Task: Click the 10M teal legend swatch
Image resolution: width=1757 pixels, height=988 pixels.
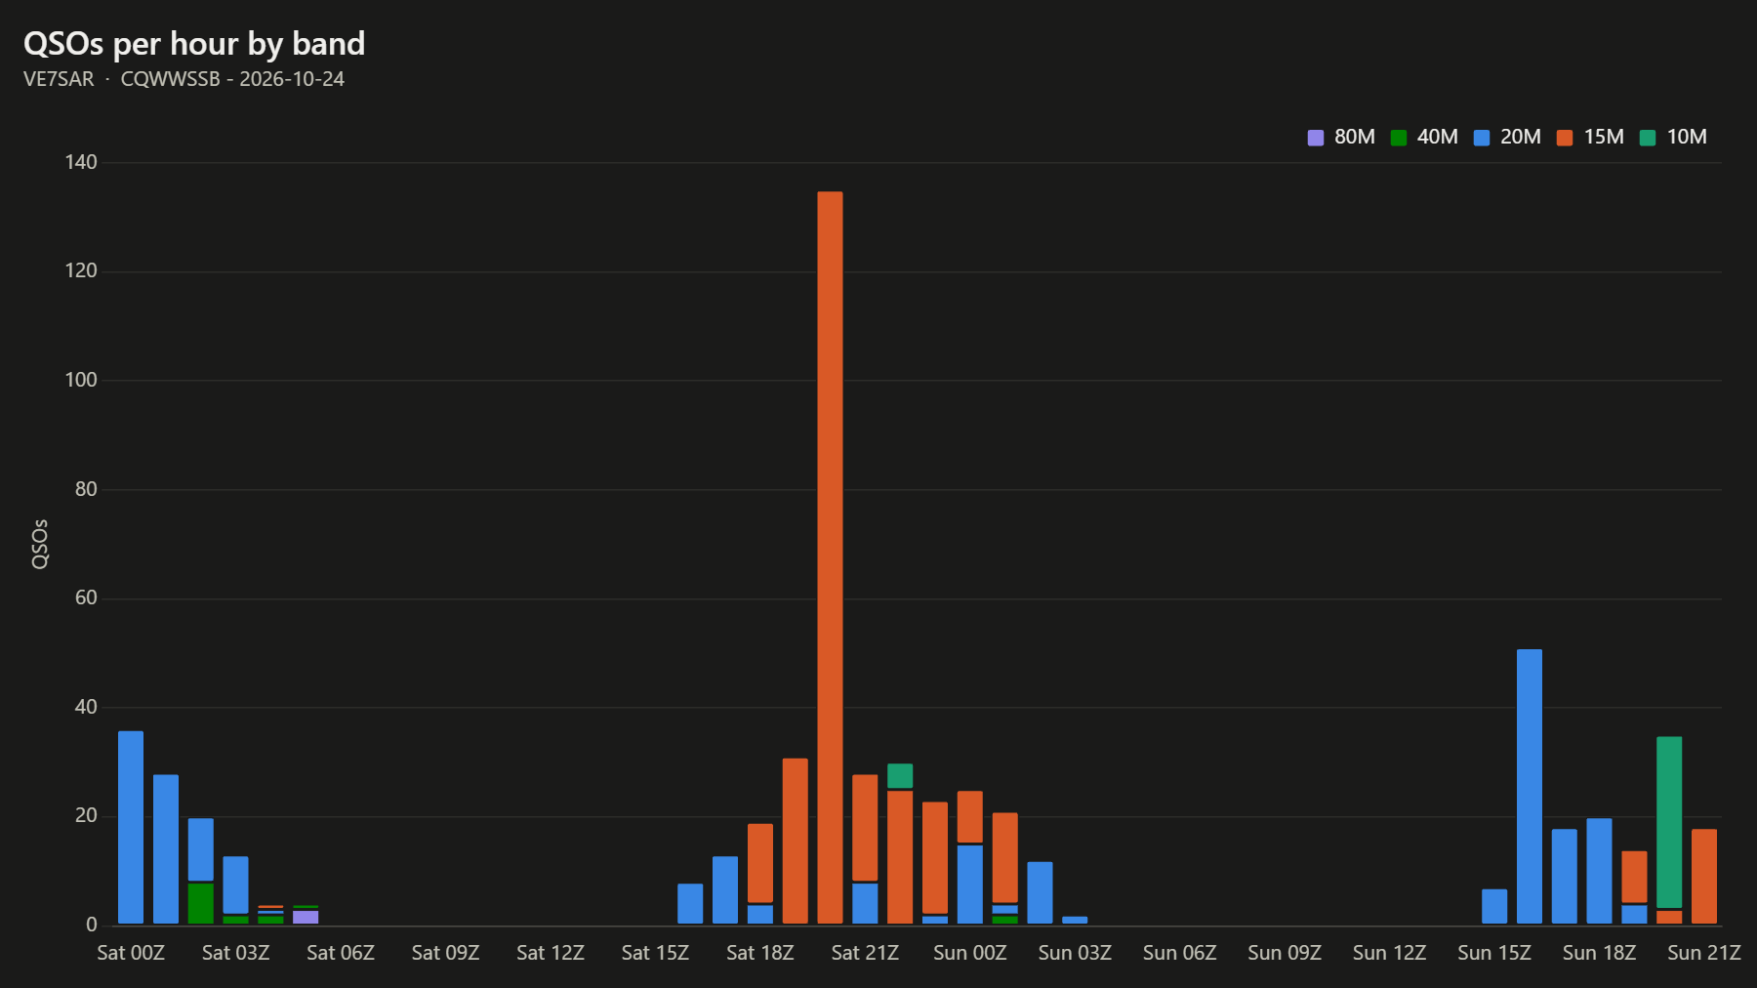Action: pyautogui.click(x=1648, y=138)
